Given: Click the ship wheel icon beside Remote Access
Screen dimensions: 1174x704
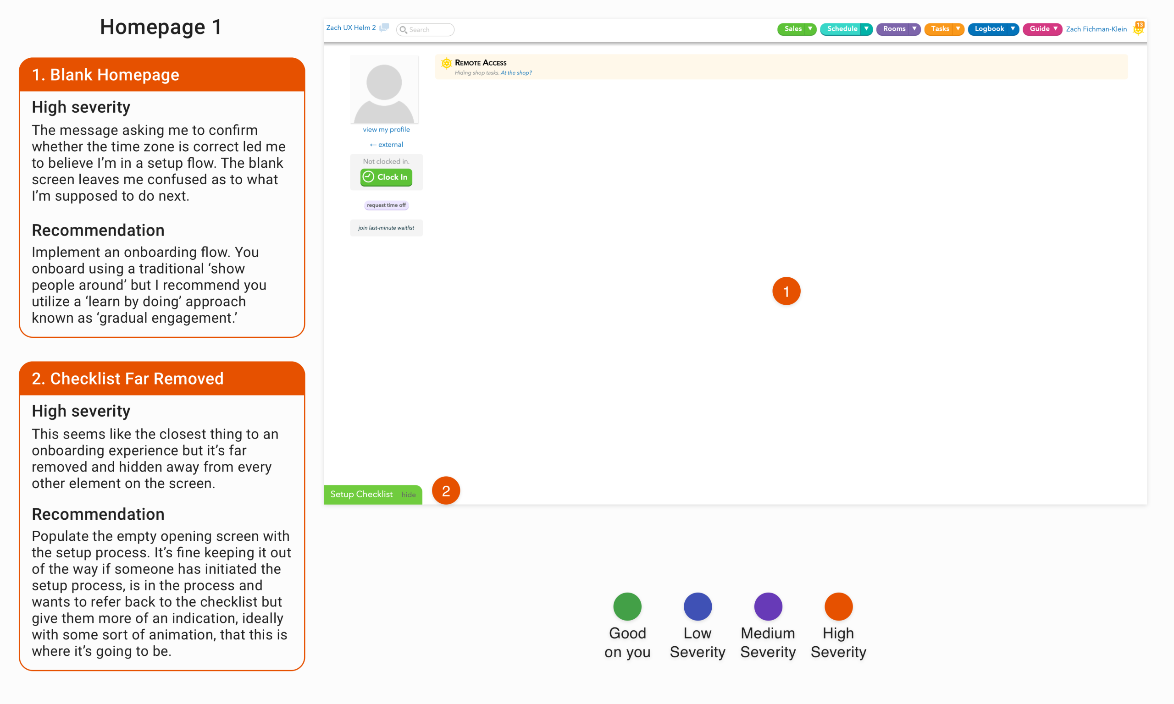Looking at the screenshot, I should point(446,64).
